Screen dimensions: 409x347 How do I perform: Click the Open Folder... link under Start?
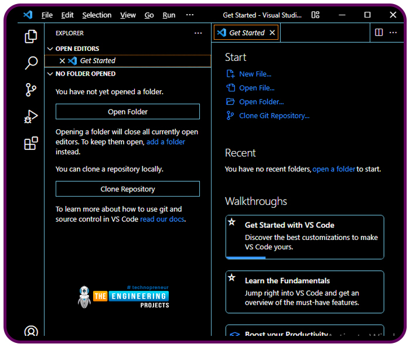click(x=261, y=102)
